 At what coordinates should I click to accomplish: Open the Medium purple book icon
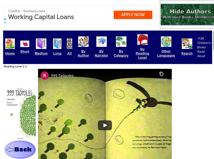coord(41,44)
